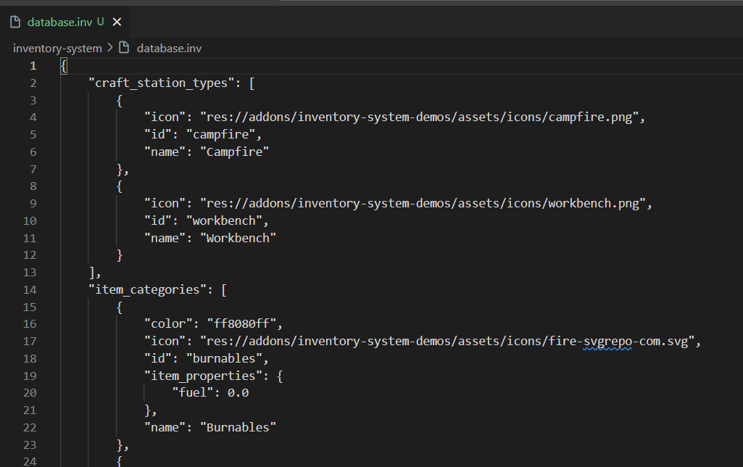The image size is (743, 467).
Task: Click the "workbench" id value
Action: 224,221
